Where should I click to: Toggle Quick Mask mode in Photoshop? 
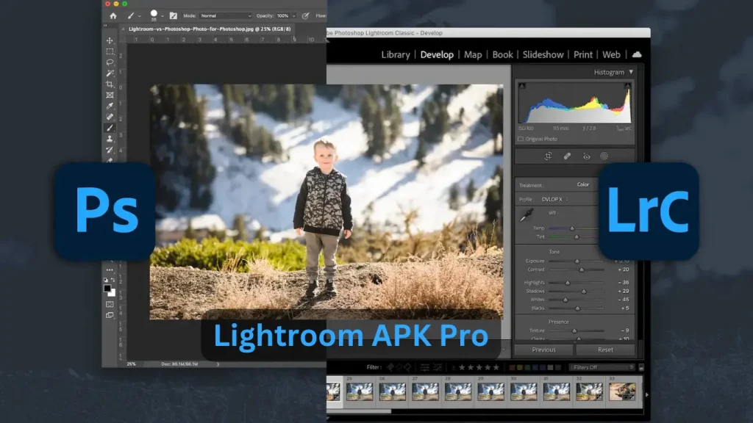(x=110, y=304)
